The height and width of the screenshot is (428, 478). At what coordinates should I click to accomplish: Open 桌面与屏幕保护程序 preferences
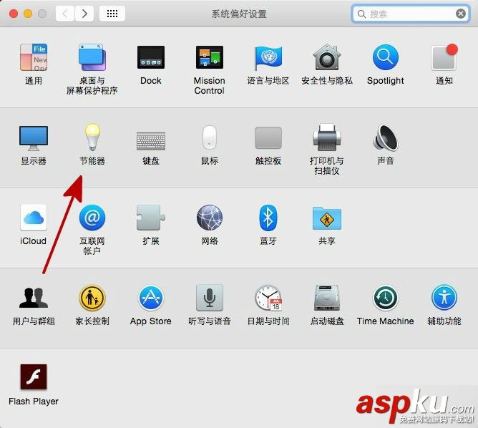click(x=92, y=57)
